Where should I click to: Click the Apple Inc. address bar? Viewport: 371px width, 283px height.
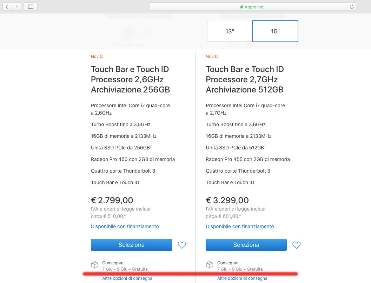point(252,7)
